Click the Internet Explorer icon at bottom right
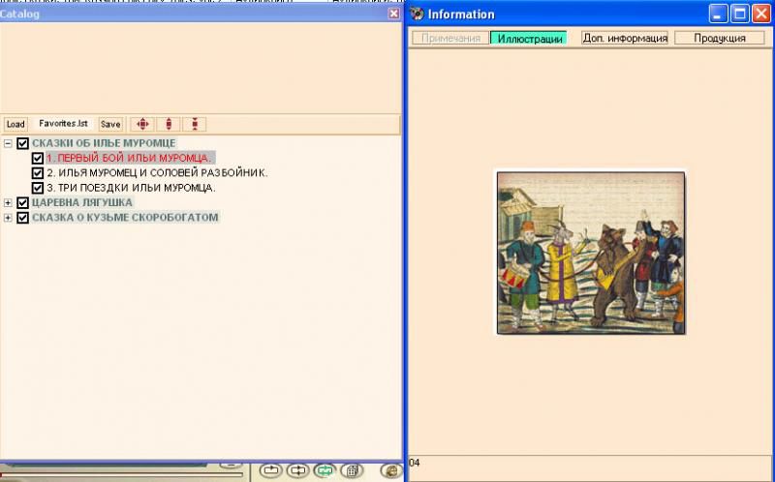The width and height of the screenshot is (775, 482). [390, 471]
